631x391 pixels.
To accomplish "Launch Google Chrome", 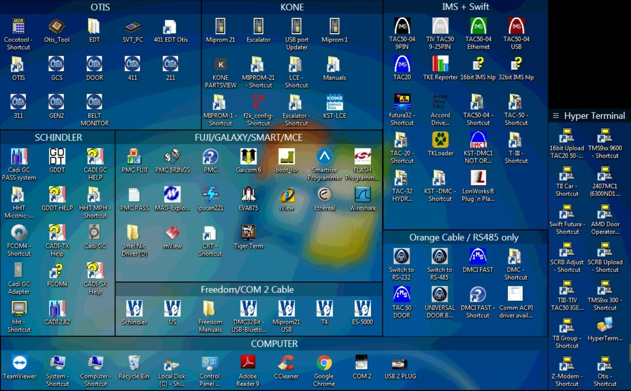I will point(324,363).
